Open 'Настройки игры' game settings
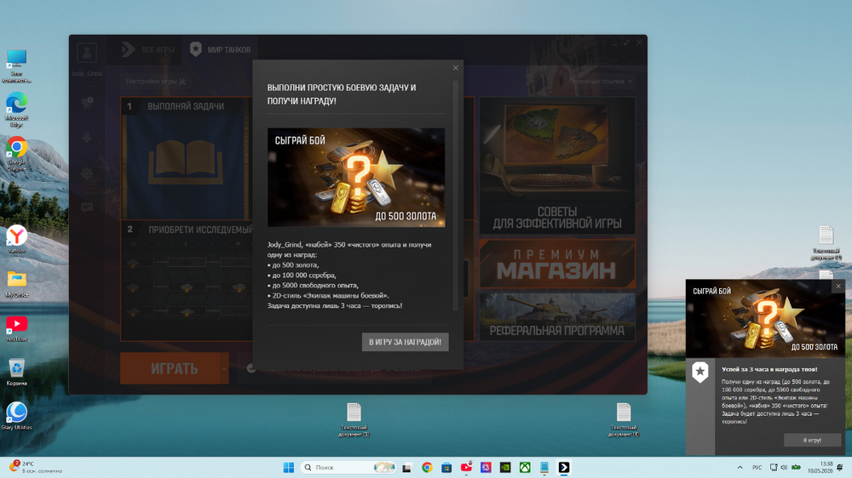Viewport: 852px width, 478px height. (155, 82)
